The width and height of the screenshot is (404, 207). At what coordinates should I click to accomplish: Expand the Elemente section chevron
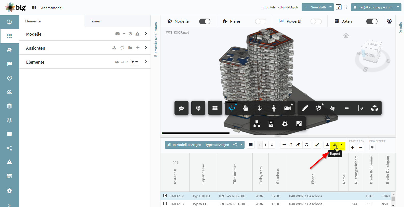pos(146,62)
